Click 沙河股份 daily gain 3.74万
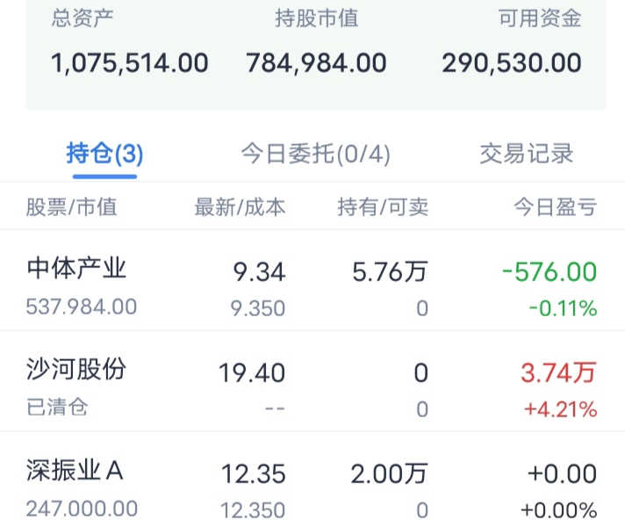 (559, 373)
